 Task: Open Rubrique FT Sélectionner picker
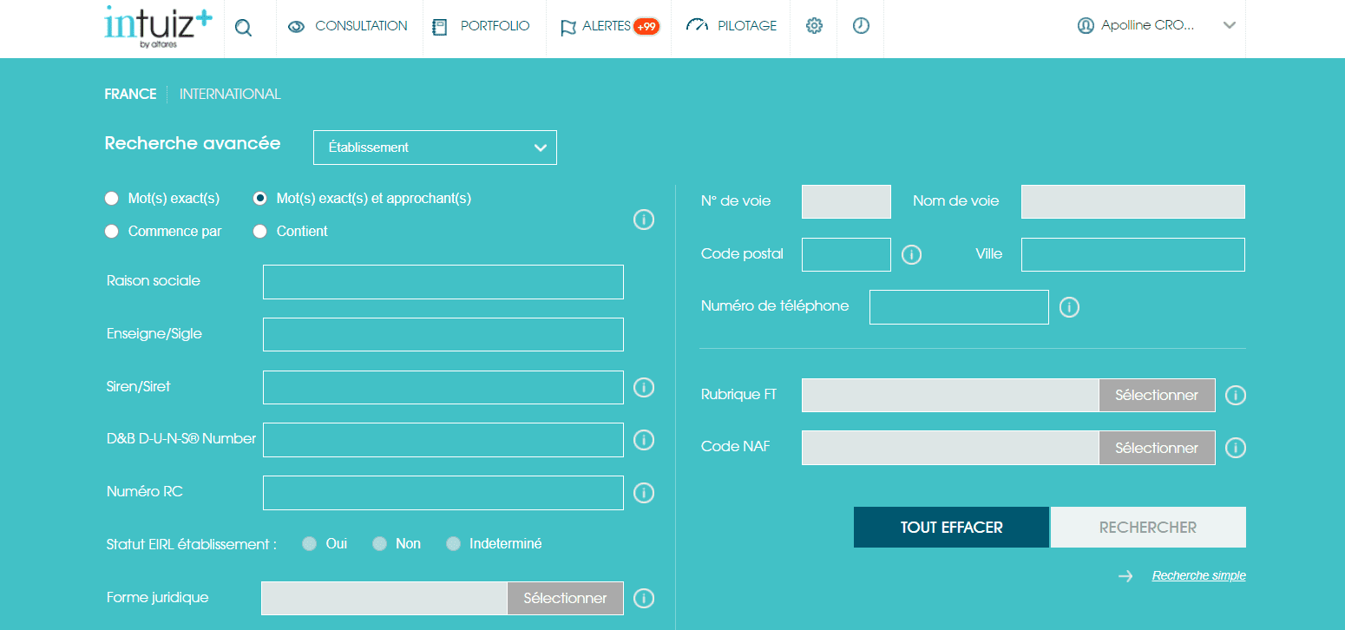tap(1157, 395)
